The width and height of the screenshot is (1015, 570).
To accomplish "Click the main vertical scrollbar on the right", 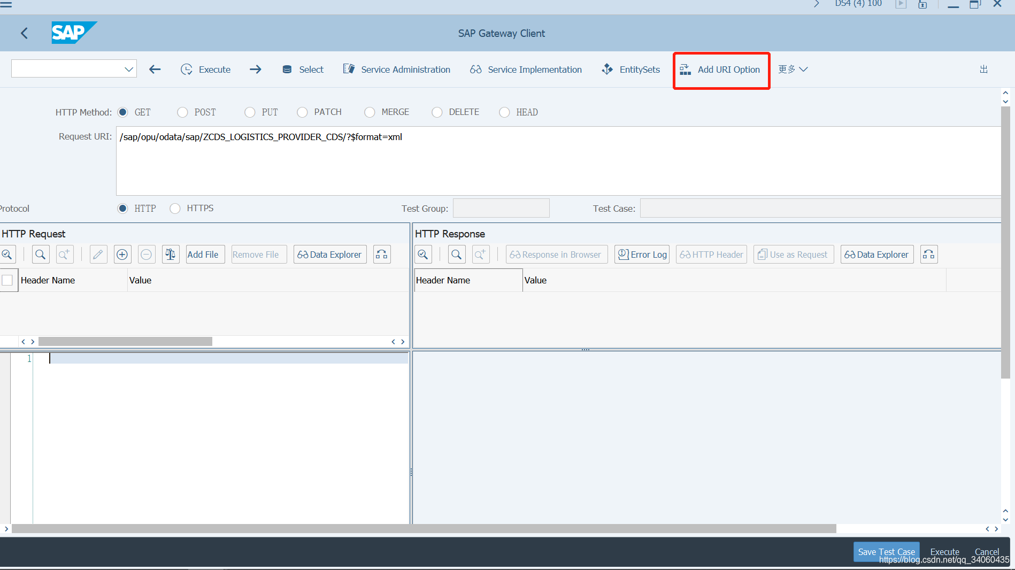I will click(1005, 242).
